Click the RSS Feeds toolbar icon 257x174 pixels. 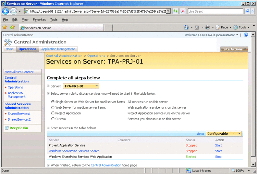pos(197,27)
